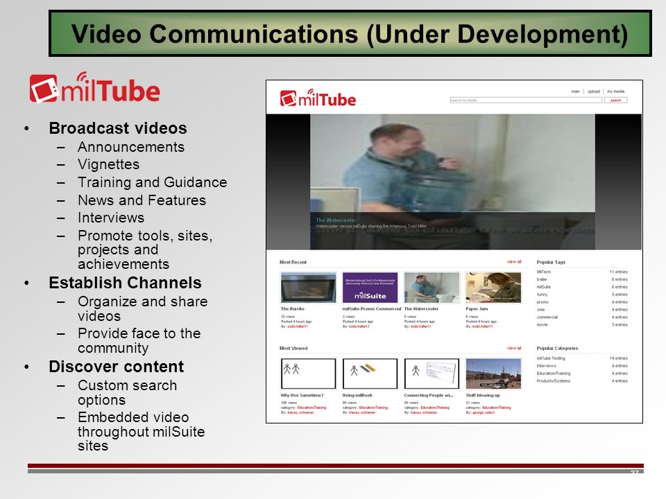Click the Connecting People wi... title
The height and width of the screenshot is (499, 666).
point(428,395)
